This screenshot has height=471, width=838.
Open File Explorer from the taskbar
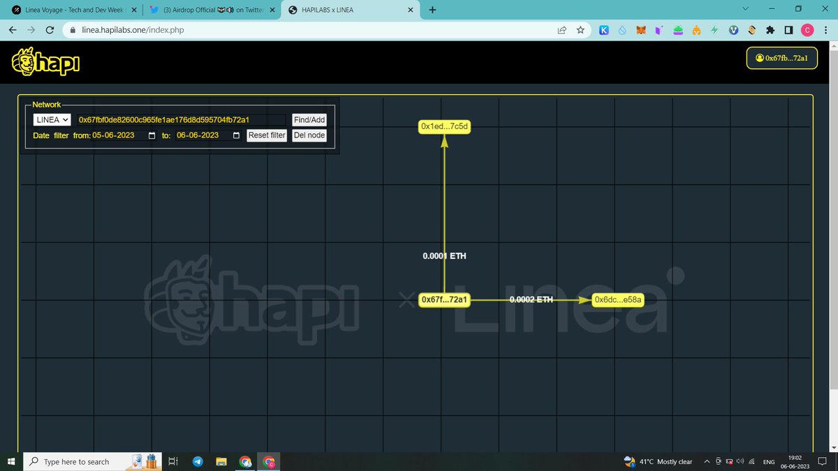[x=221, y=461]
